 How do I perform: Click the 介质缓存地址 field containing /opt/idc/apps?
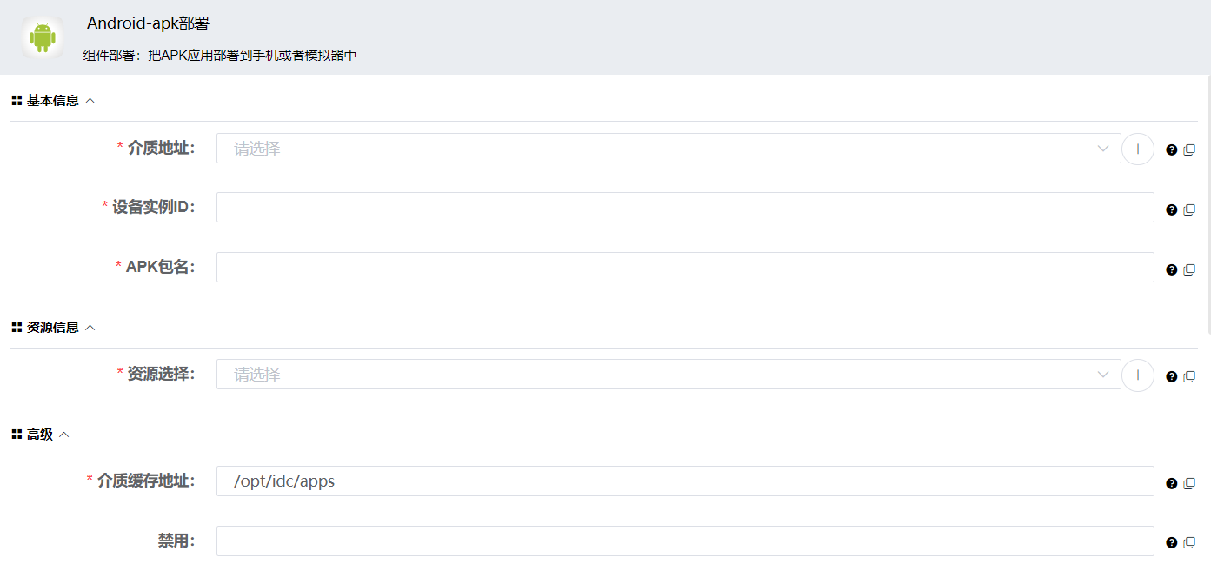684,481
